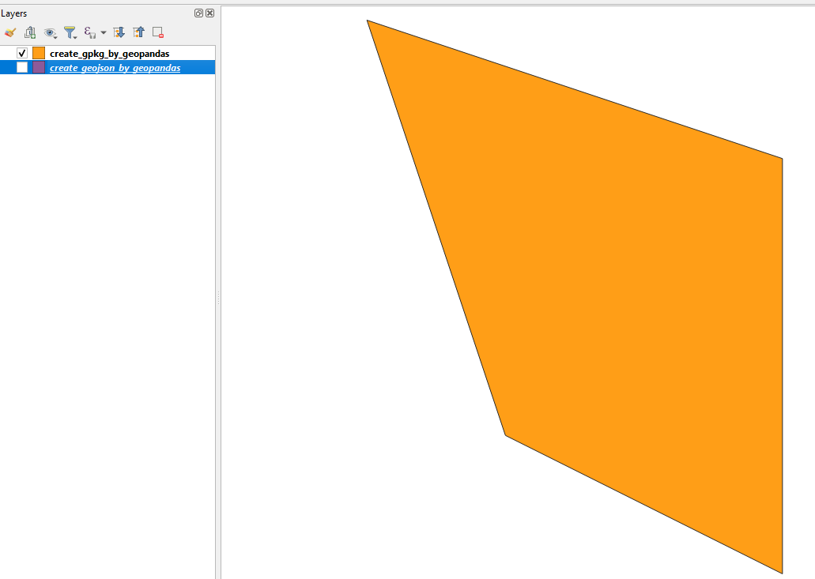Click the Remove Layer/Group icon
The height and width of the screenshot is (579, 815).
[x=158, y=32]
